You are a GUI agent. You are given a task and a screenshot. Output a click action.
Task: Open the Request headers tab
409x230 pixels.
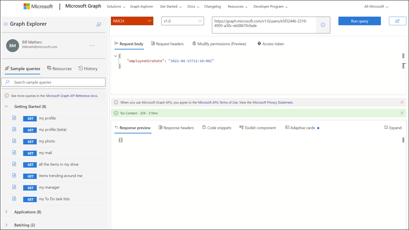click(167, 44)
